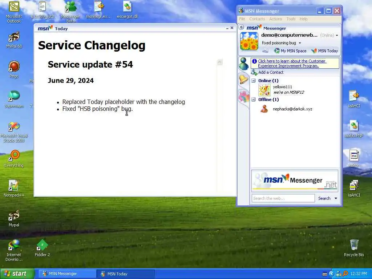Open the Microsoft Visual Studio 2008 shortcut

pyautogui.click(x=14, y=132)
